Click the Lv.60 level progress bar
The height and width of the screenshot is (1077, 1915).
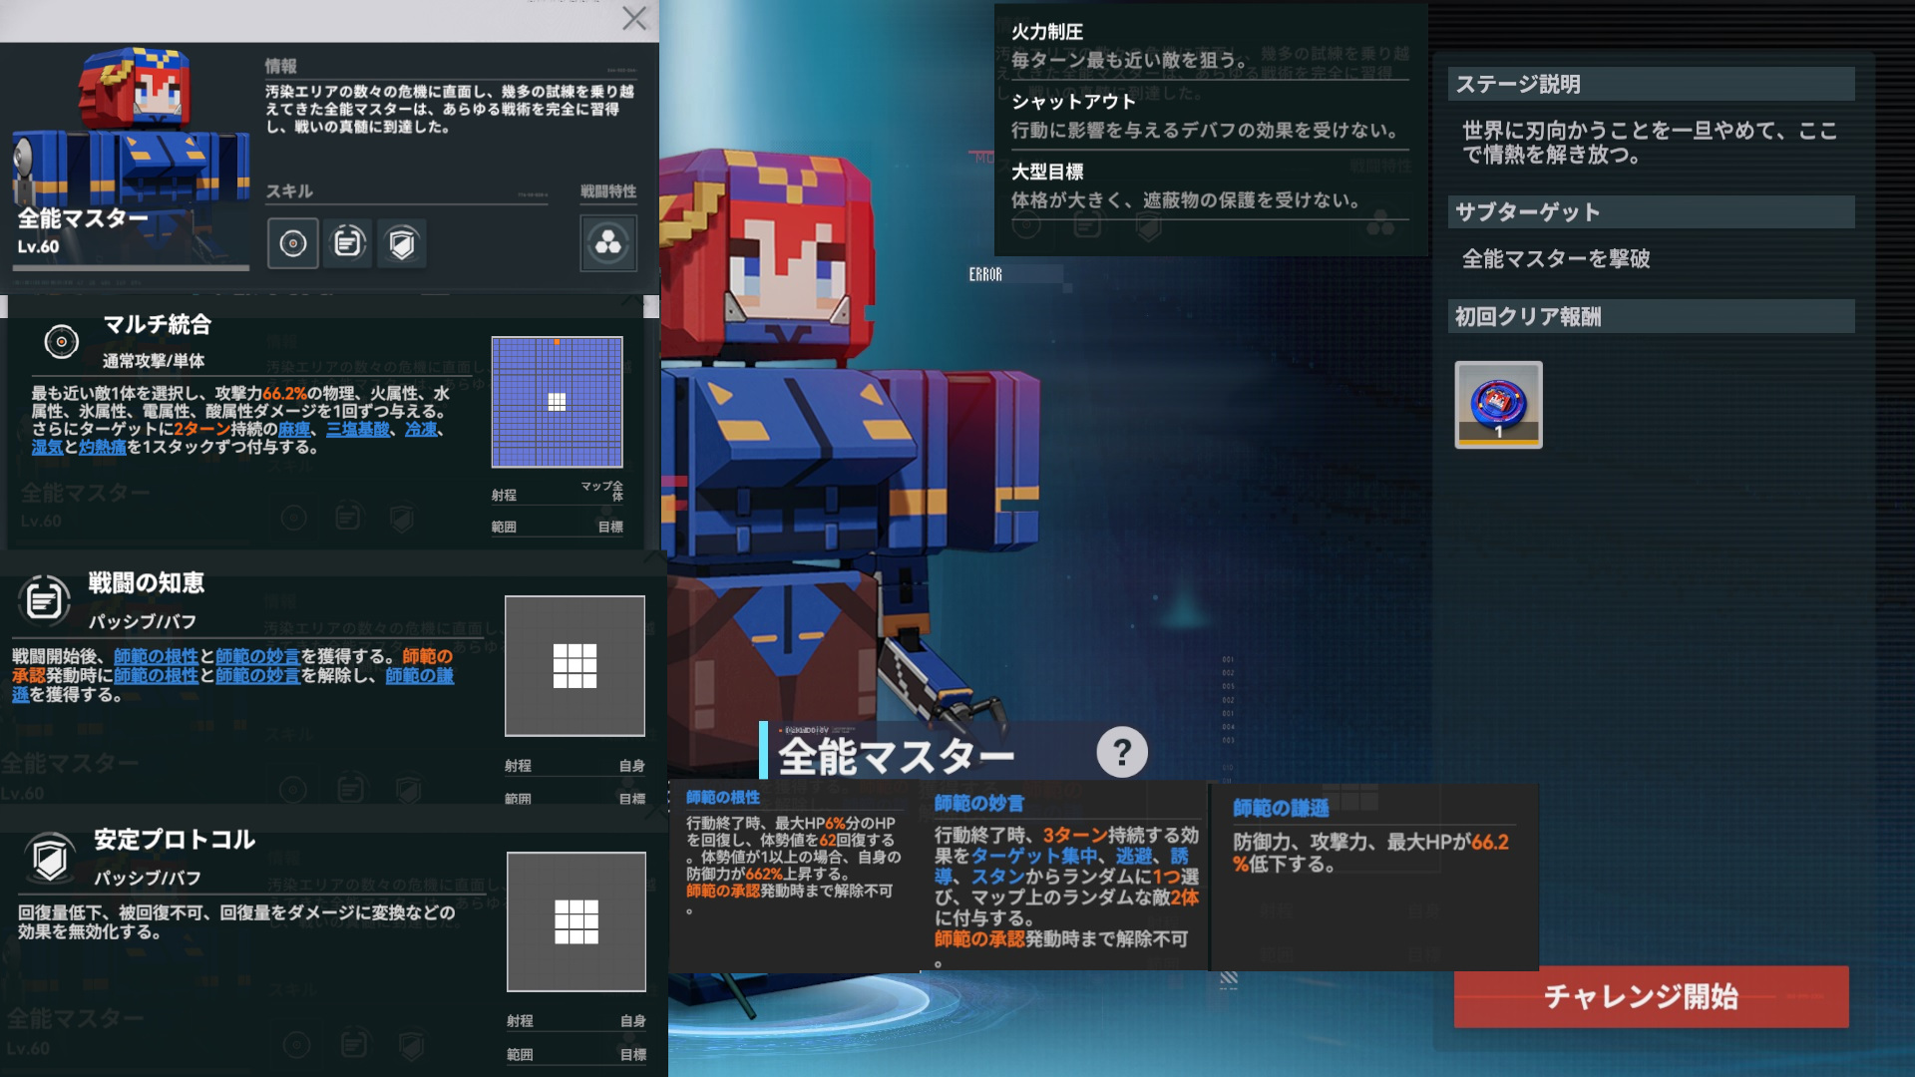point(132,267)
